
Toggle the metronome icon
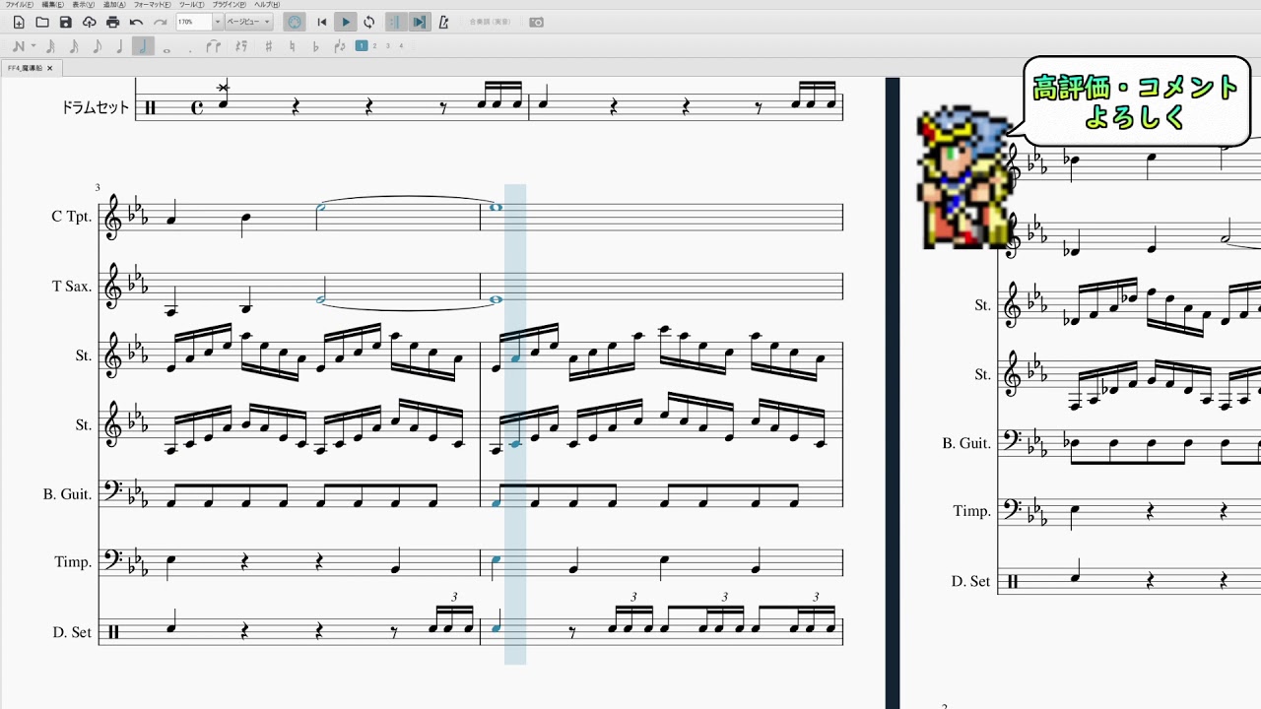tap(442, 22)
